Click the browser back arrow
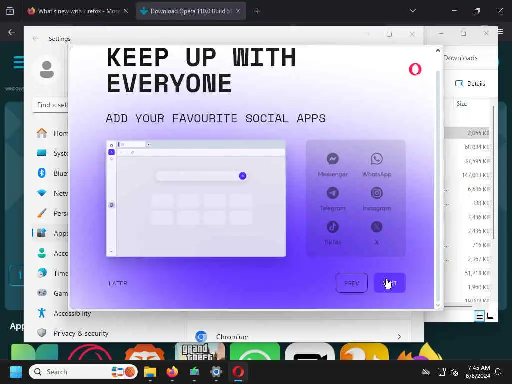This screenshot has height=384, width=512. pos(12,32)
